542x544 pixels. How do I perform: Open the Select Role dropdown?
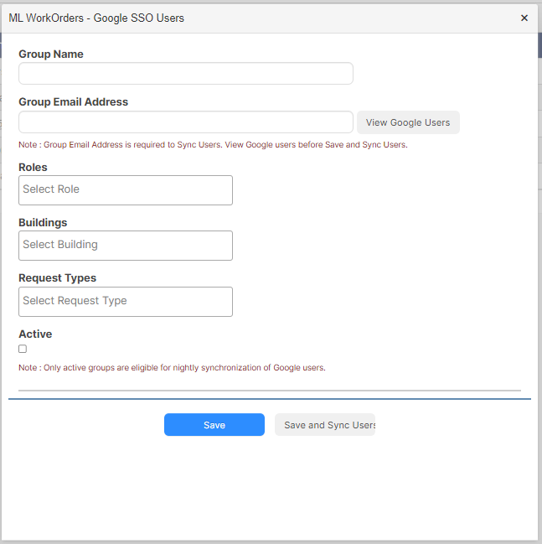tap(126, 190)
